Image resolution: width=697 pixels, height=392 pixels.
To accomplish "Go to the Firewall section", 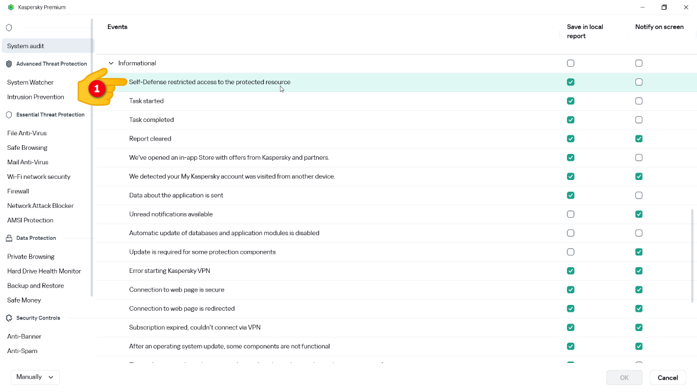I will 18,191.
